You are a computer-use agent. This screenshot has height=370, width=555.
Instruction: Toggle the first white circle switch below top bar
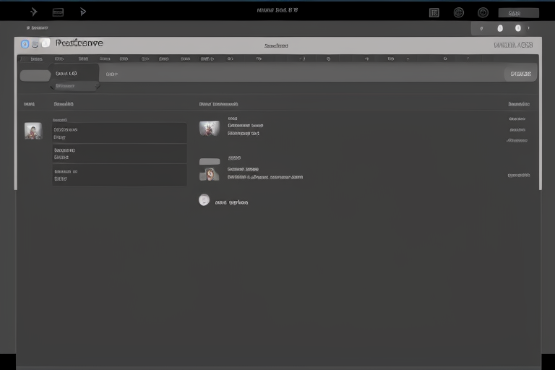(499, 28)
